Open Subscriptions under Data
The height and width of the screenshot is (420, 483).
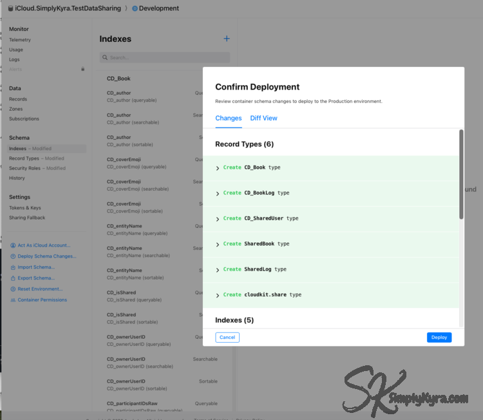coord(24,119)
